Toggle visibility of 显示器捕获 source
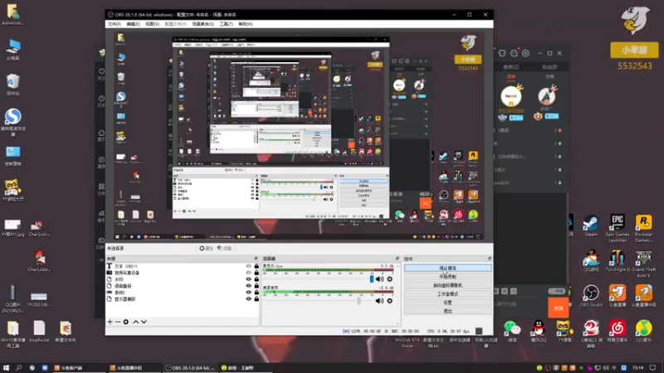Screen dimensions: 664x373 (248, 299)
